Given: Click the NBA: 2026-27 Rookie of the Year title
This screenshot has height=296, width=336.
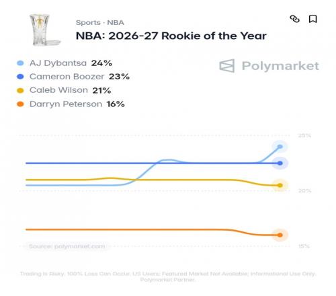Looking at the screenshot, I should pos(171,36).
